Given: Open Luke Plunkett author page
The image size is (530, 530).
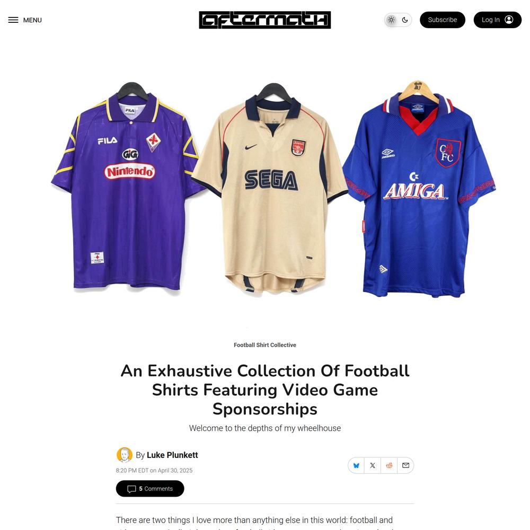Looking at the screenshot, I should click(x=172, y=455).
